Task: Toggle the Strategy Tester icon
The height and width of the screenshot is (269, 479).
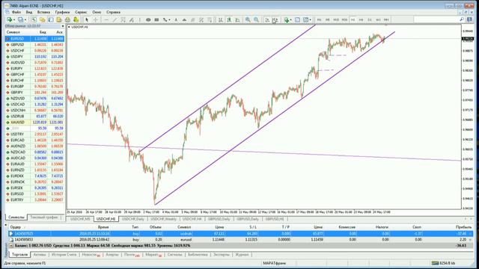Action: pos(67,20)
